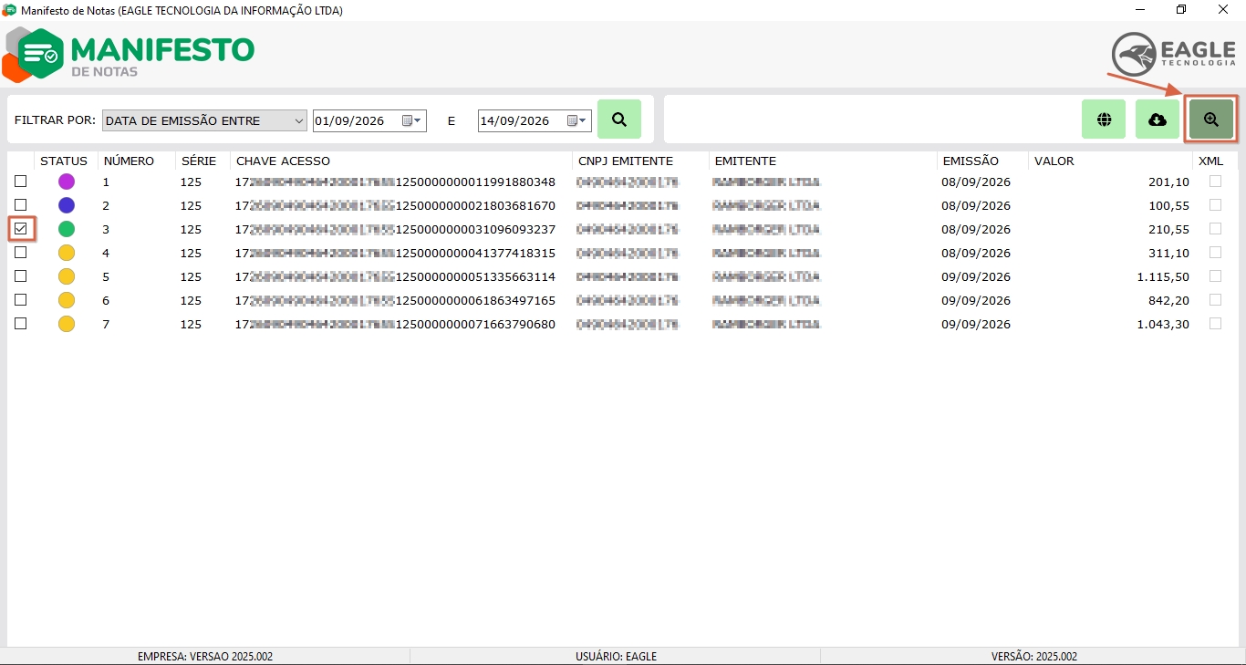
Task: Click the yellow status circle of note 6
Action: click(x=67, y=300)
